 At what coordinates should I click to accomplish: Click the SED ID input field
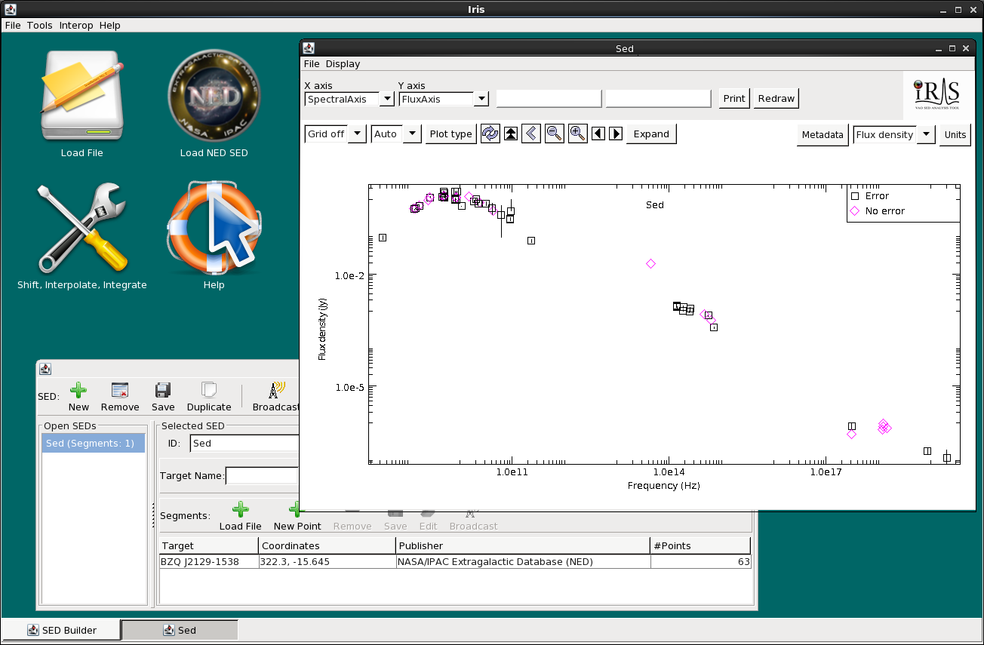(245, 444)
